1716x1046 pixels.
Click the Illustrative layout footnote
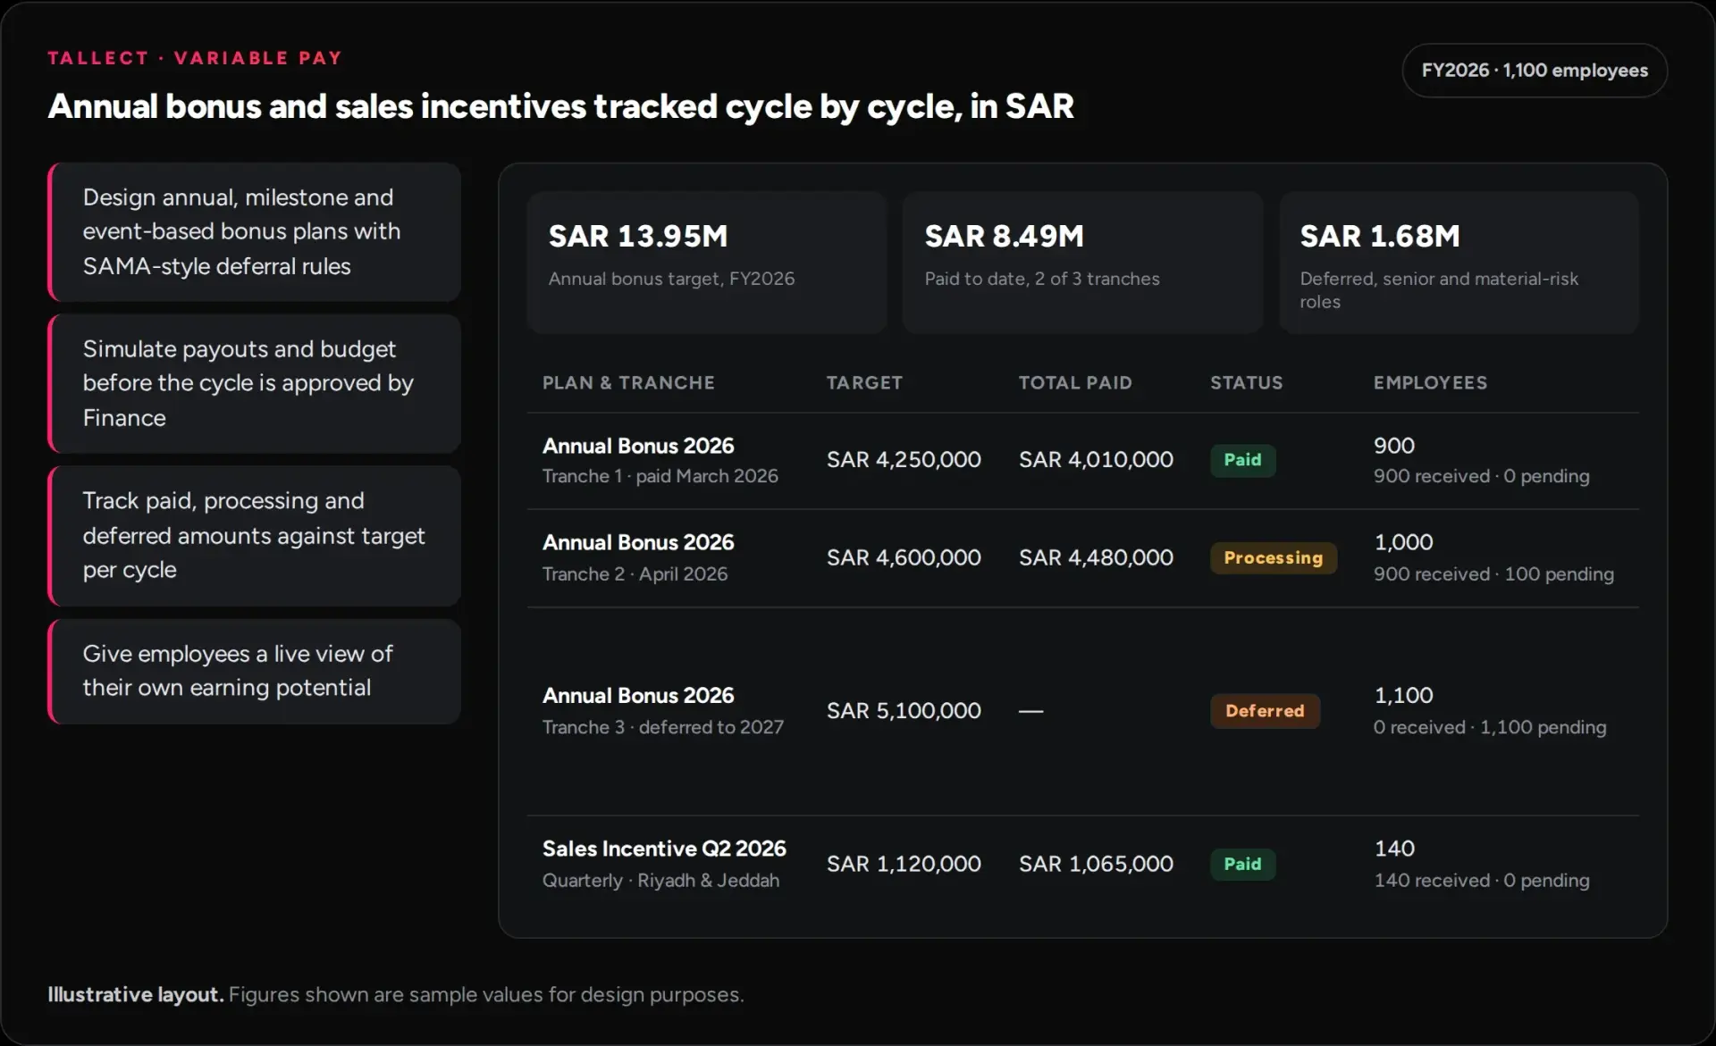[395, 994]
